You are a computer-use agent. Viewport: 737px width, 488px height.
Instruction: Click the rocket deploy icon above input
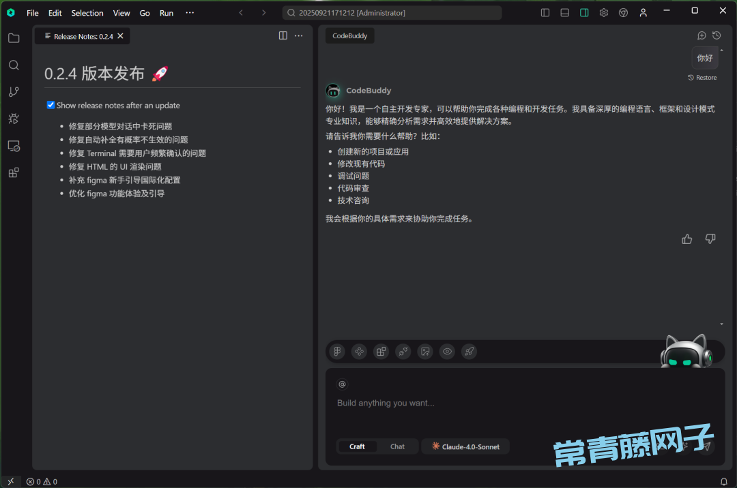[x=469, y=352]
